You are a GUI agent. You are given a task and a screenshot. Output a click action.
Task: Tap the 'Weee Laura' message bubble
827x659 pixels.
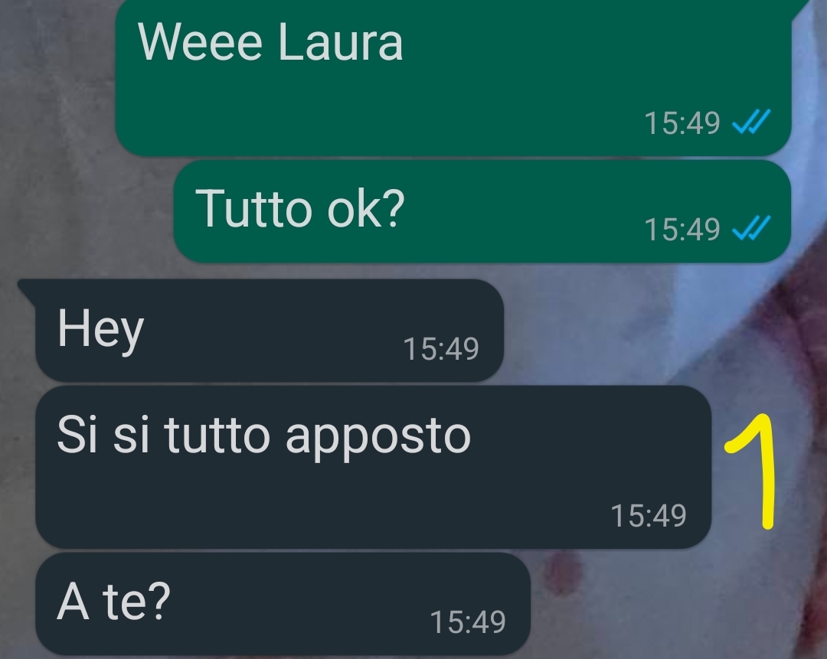[x=453, y=78]
